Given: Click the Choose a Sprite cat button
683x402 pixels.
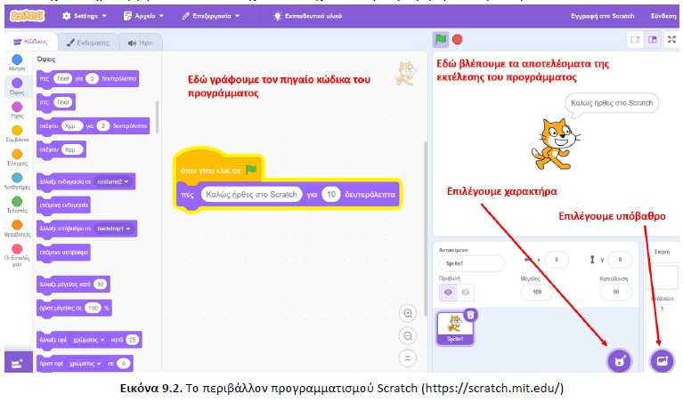Looking at the screenshot, I should point(619,360).
